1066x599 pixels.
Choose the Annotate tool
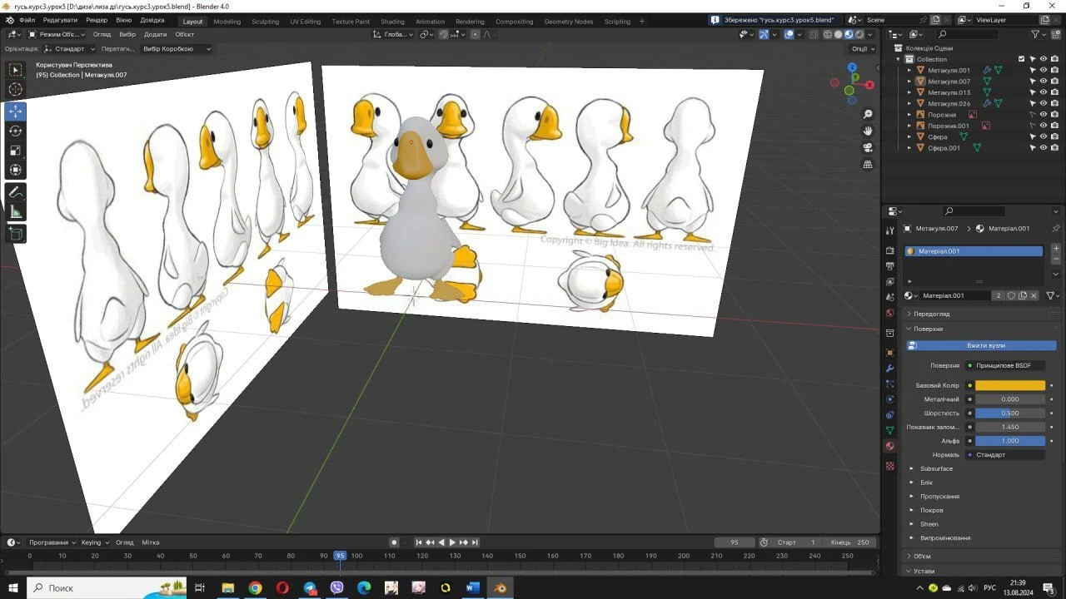(x=16, y=192)
